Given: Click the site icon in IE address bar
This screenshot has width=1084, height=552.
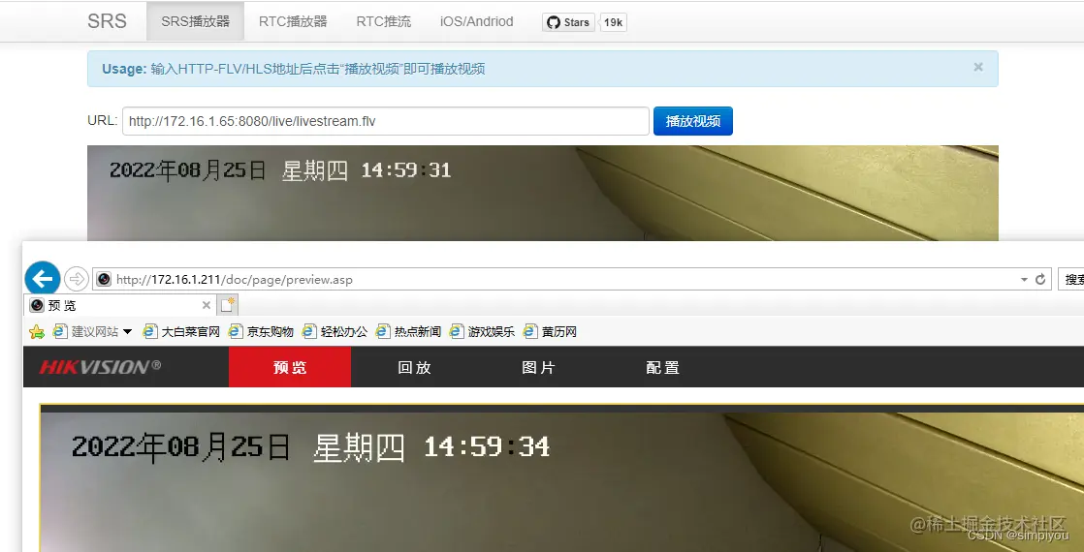Looking at the screenshot, I should tap(104, 280).
